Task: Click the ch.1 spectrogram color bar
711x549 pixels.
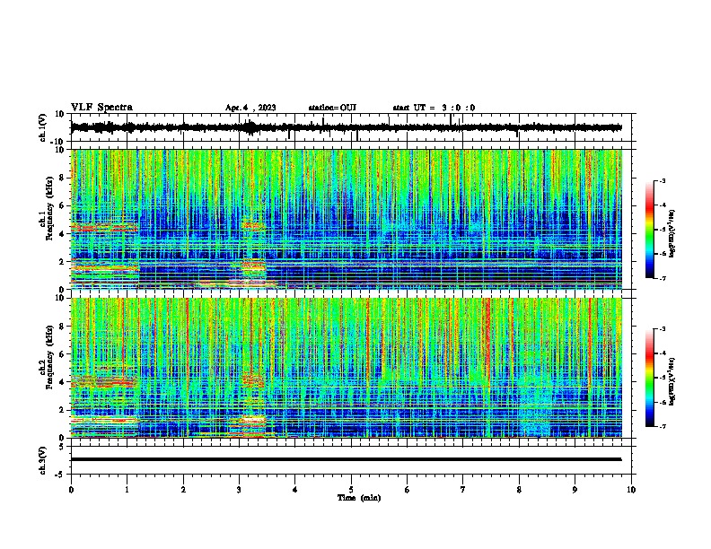Action: pos(649,230)
